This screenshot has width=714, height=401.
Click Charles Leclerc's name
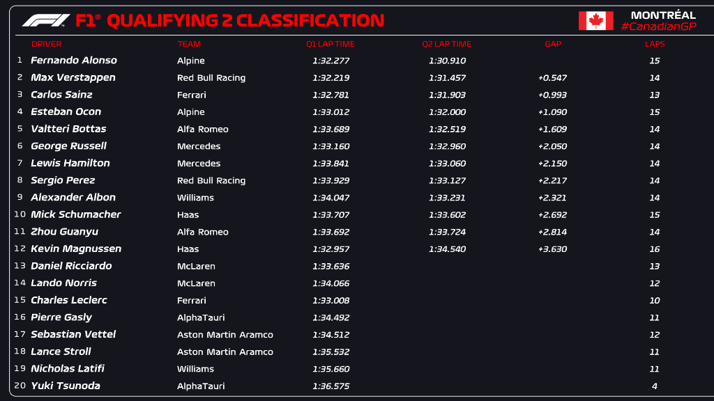coord(69,300)
